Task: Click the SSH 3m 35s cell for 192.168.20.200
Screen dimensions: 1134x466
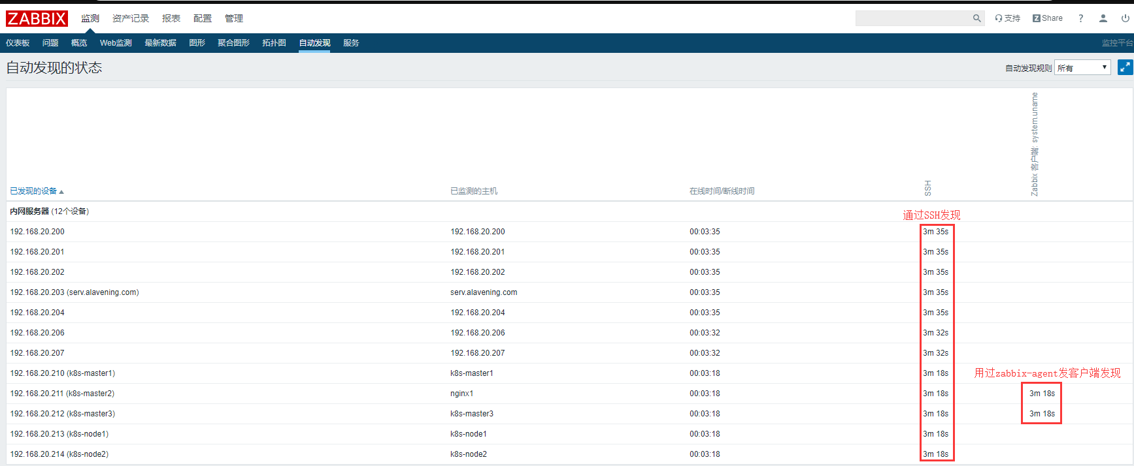Action: click(935, 232)
